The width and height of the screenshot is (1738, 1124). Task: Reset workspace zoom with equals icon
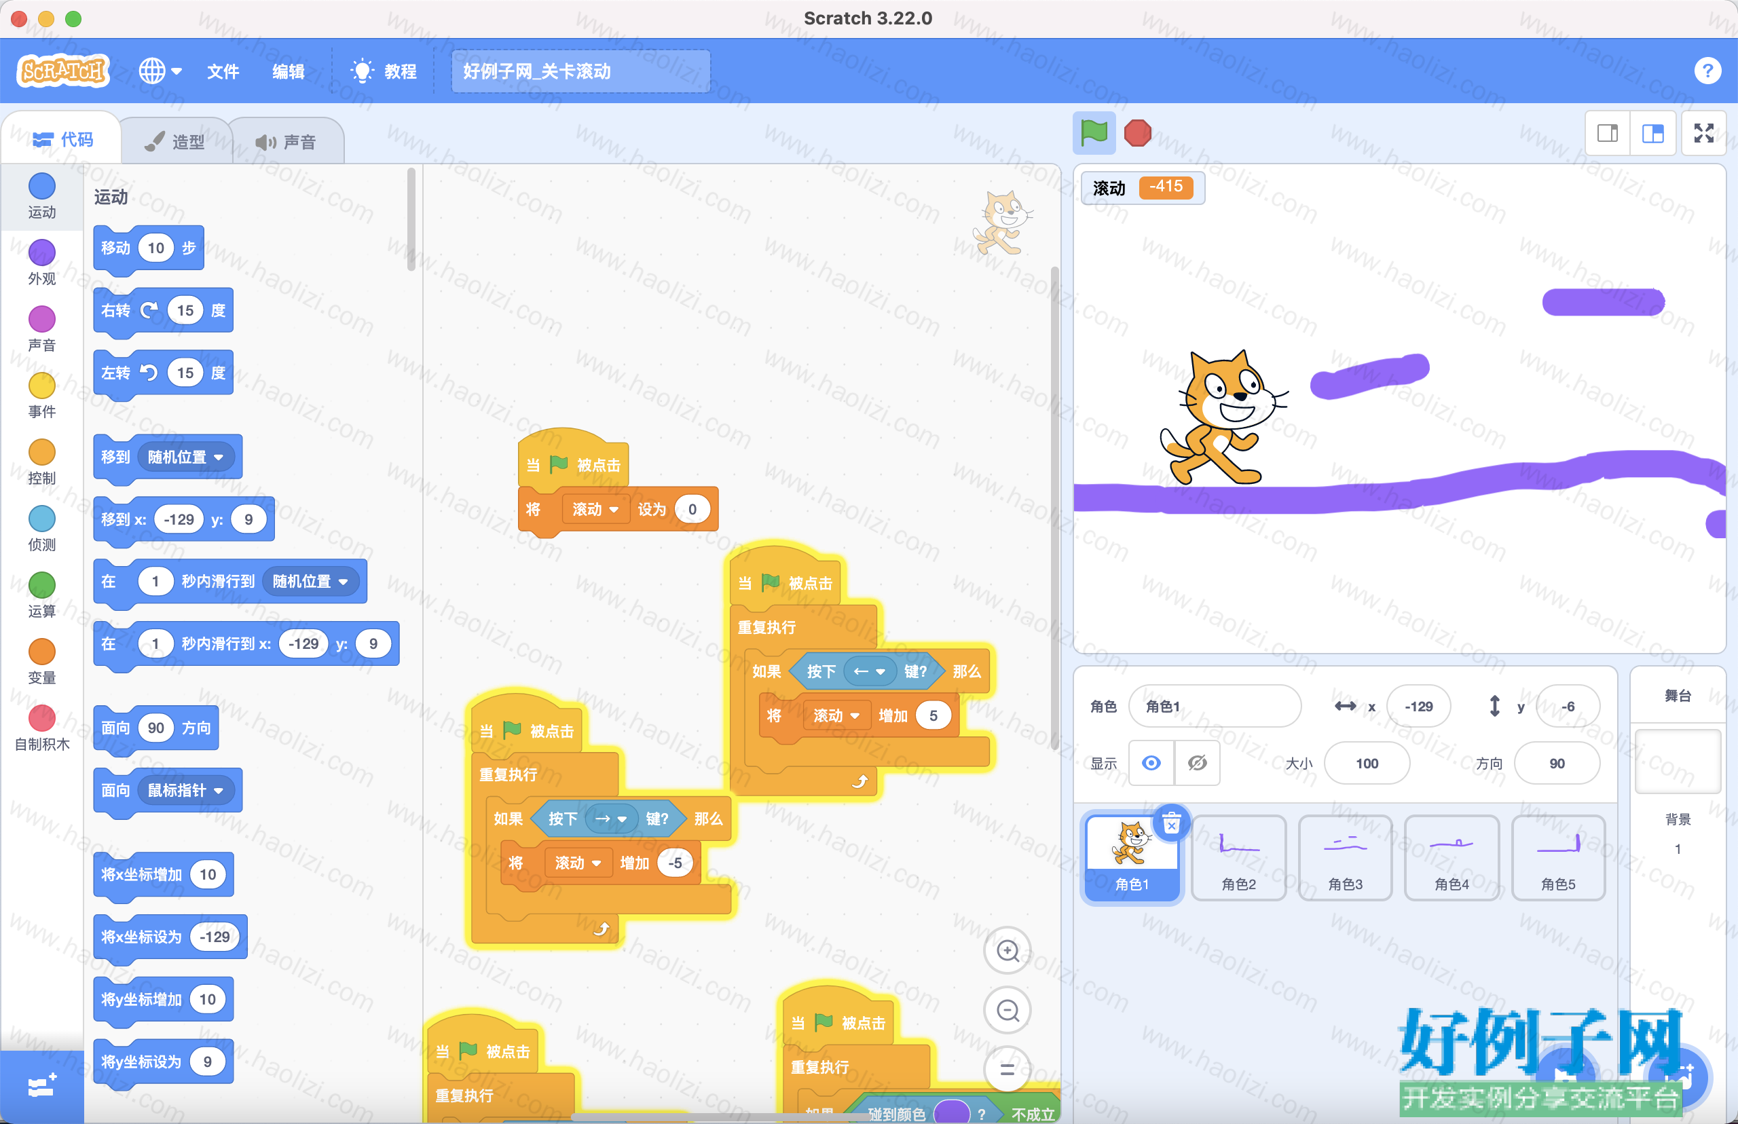(1007, 1069)
